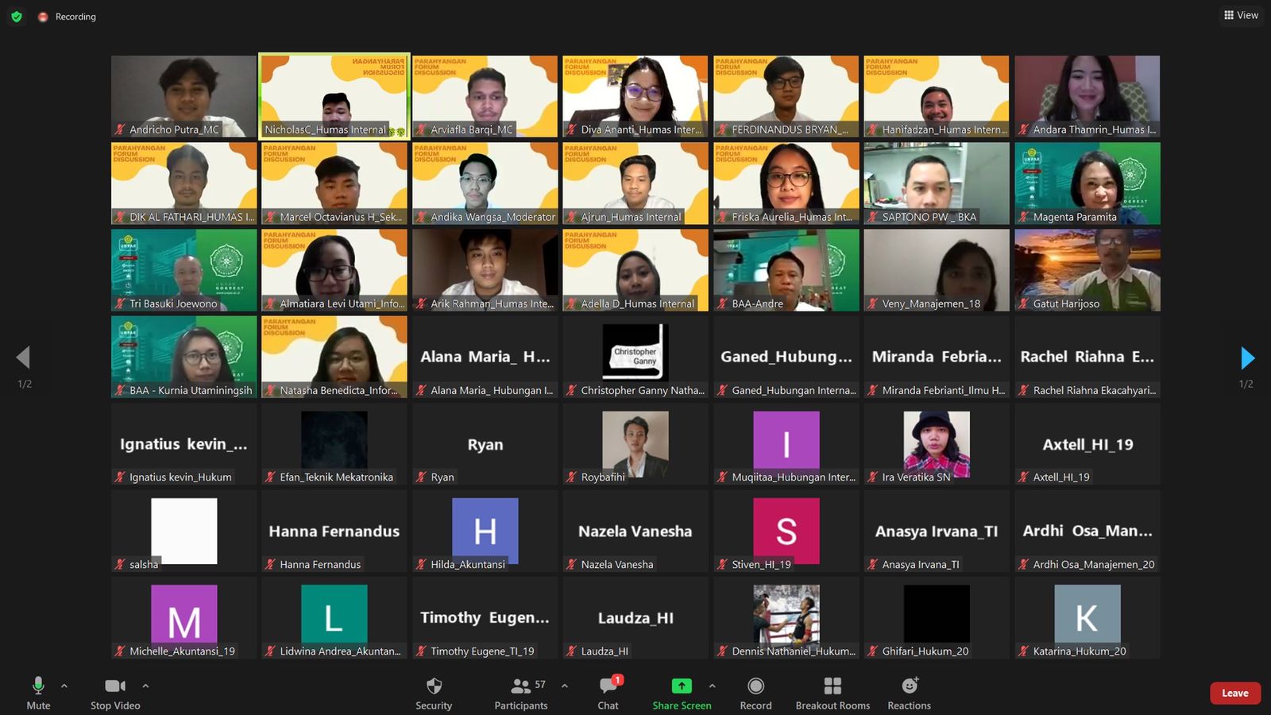Mute the microphone

(x=38, y=692)
